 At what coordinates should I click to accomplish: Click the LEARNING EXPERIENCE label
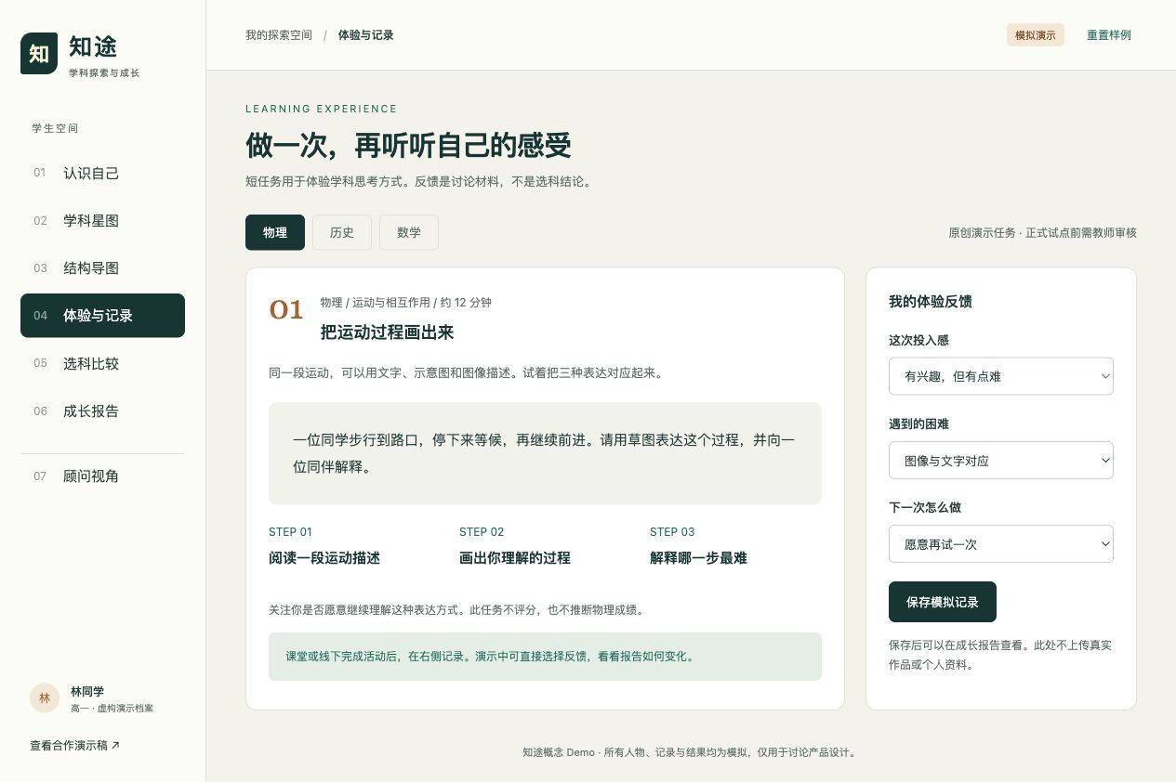(322, 109)
